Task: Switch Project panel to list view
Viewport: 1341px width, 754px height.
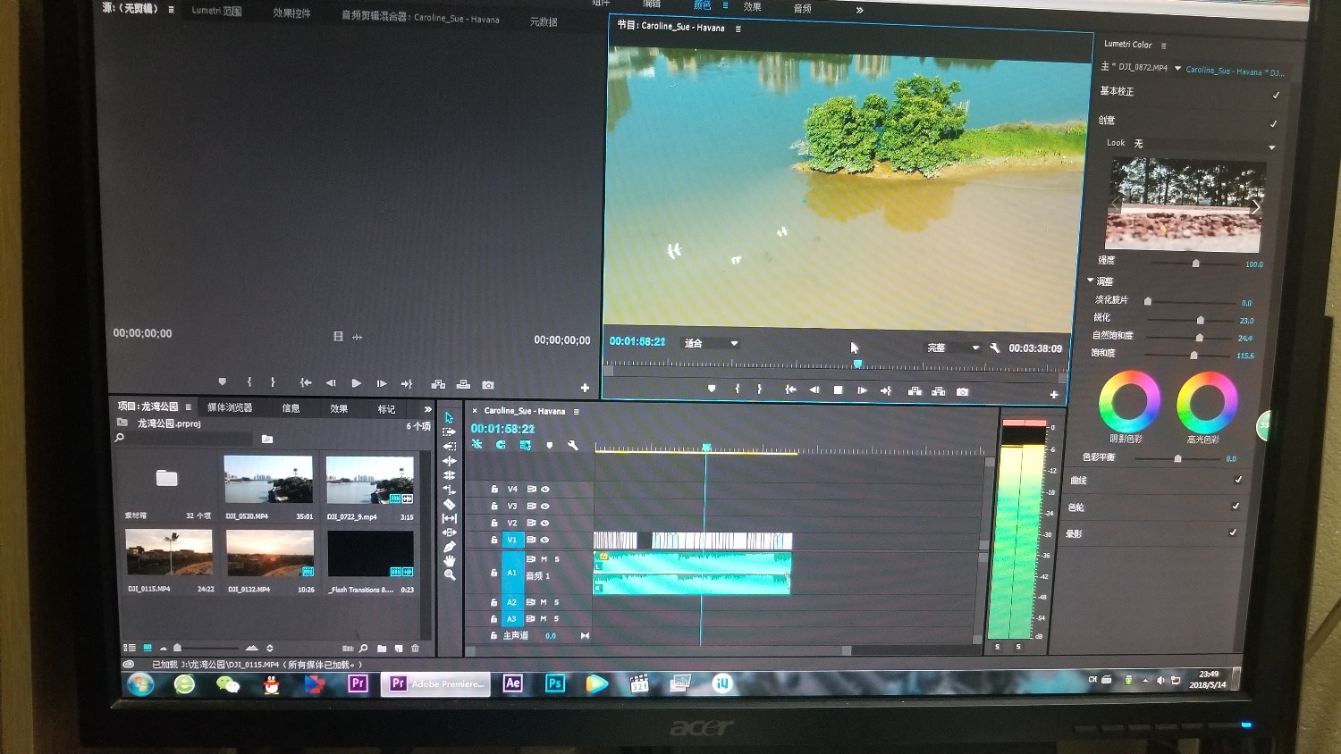Action: 130,648
